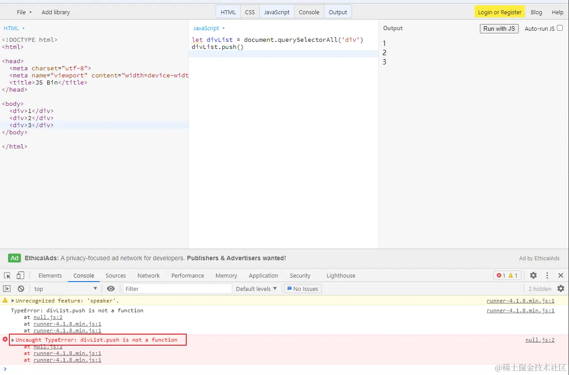This screenshot has width=569, height=375.
Task: Open the JavaScript panel dropdown
Action: click(x=209, y=28)
